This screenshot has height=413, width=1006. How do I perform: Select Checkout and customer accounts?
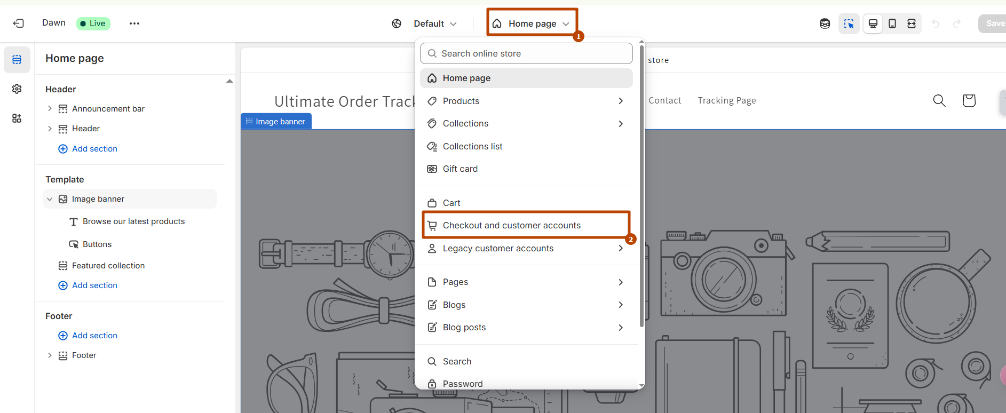pos(511,225)
